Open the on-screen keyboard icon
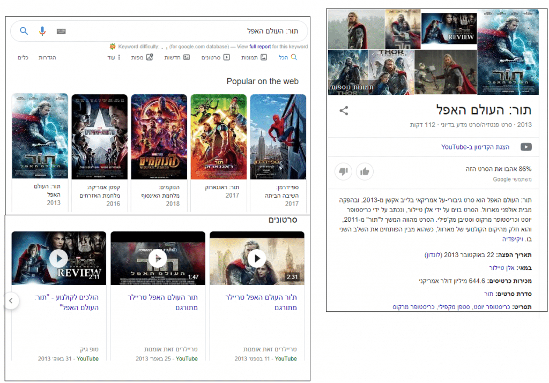 click(x=61, y=31)
